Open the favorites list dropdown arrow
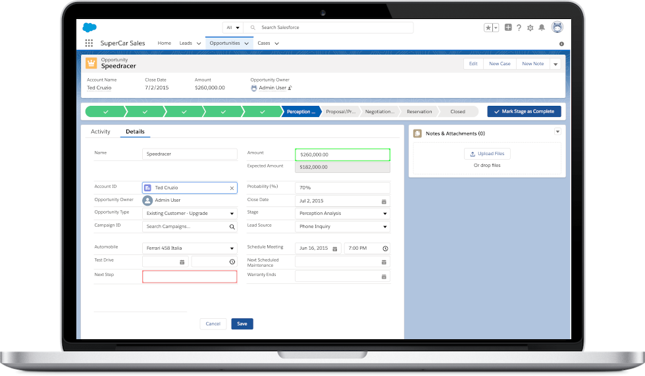The width and height of the screenshot is (645, 376). coord(496,28)
